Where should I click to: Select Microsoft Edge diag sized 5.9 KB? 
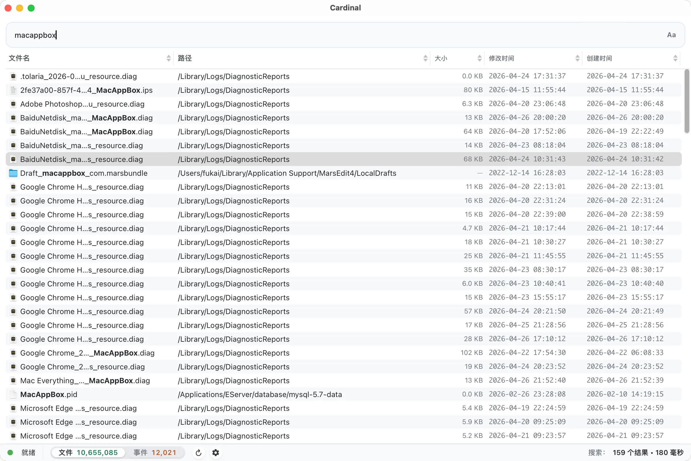point(344,422)
